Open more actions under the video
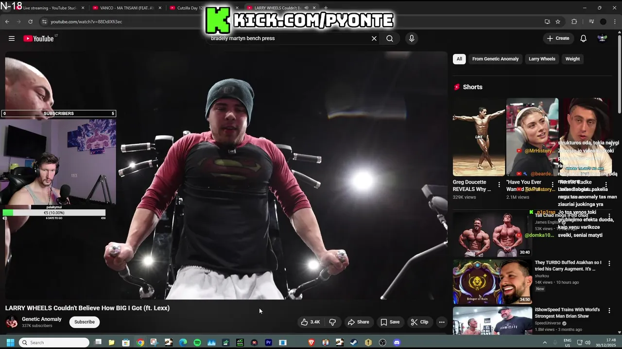The height and width of the screenshot is (349, 622). pyautogui.click(x=442, y=322)
